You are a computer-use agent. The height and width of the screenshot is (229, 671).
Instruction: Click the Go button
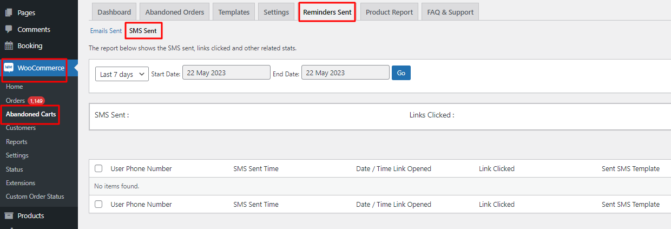401,73
